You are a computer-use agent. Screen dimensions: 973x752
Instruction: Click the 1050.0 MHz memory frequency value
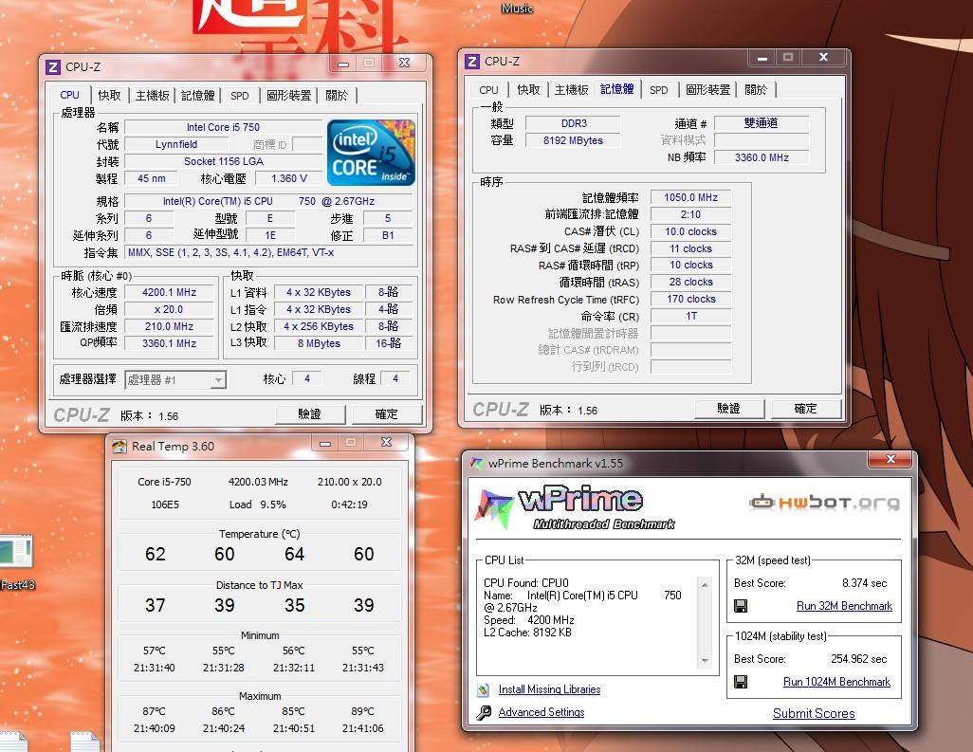point(690,197)
